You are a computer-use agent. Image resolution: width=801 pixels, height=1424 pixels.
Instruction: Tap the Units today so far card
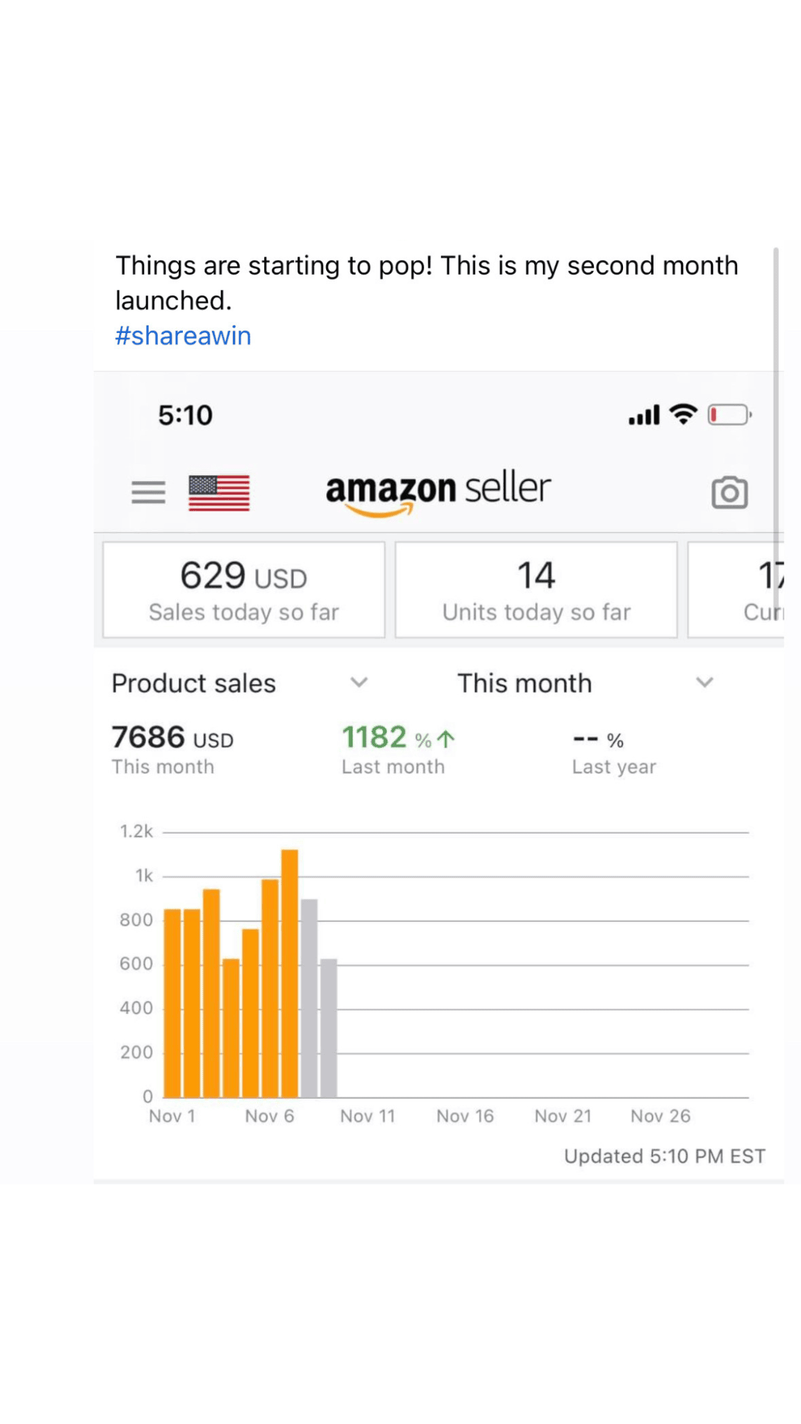[536, 590]
